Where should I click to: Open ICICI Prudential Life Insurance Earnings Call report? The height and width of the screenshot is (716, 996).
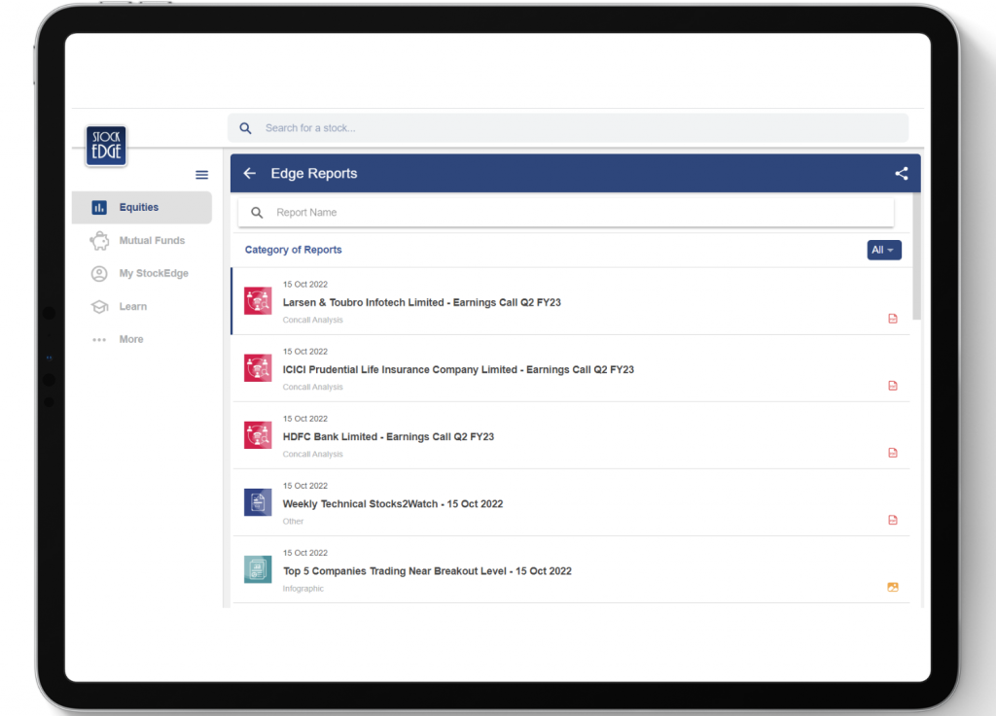tap(571, 368)
